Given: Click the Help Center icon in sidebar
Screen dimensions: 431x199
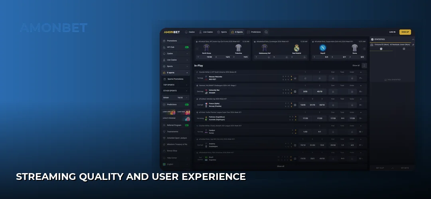Looking at the screenshot, I should (164, 158).
